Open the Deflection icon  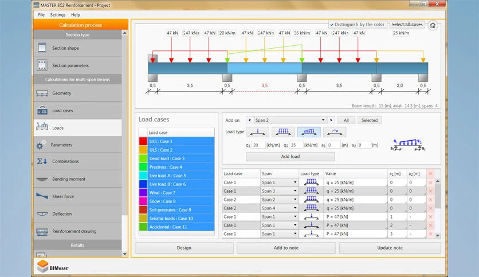click(x=42, y=214)
